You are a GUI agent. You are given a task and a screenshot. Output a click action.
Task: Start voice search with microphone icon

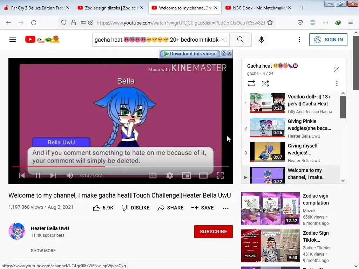coord(262,40)
